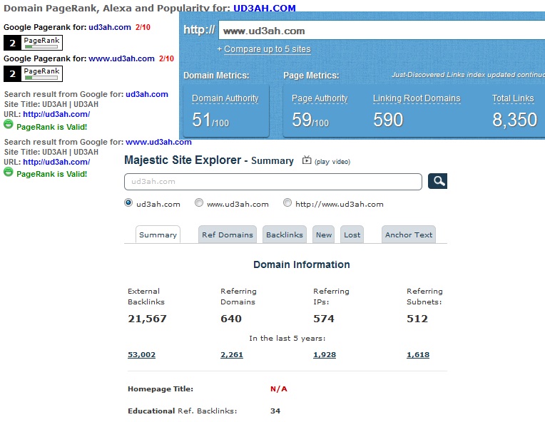Click the Domain Authority label
Viewport: 545px width, 422px height.
[x=225, y=98]
